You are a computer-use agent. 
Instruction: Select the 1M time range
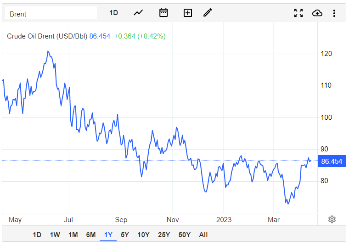pyautogui.click(x=73, y=235)
